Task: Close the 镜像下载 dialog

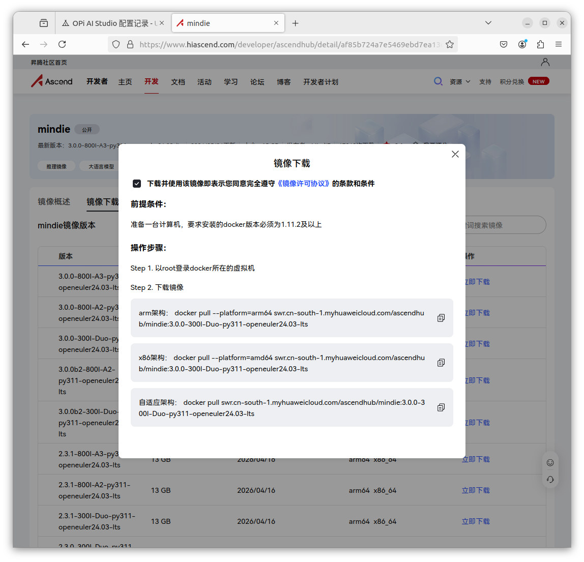Action: click(x=455, y=154)
